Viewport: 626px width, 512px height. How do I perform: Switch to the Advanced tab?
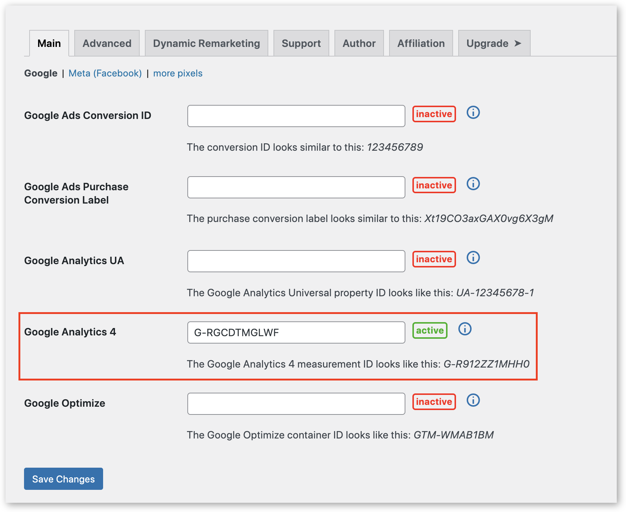(x=107, y=44)
